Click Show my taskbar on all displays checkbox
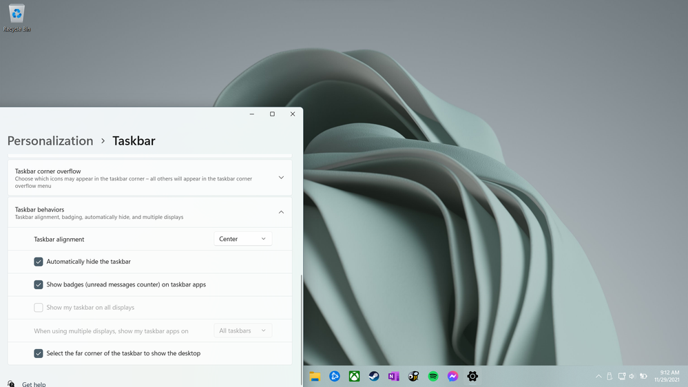Image resolution: width=688 pixels, height=387 pixels. tap(38, 308)
